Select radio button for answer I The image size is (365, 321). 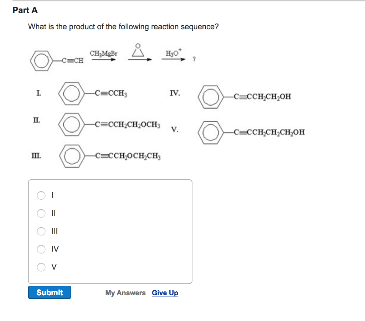[41, 195]
